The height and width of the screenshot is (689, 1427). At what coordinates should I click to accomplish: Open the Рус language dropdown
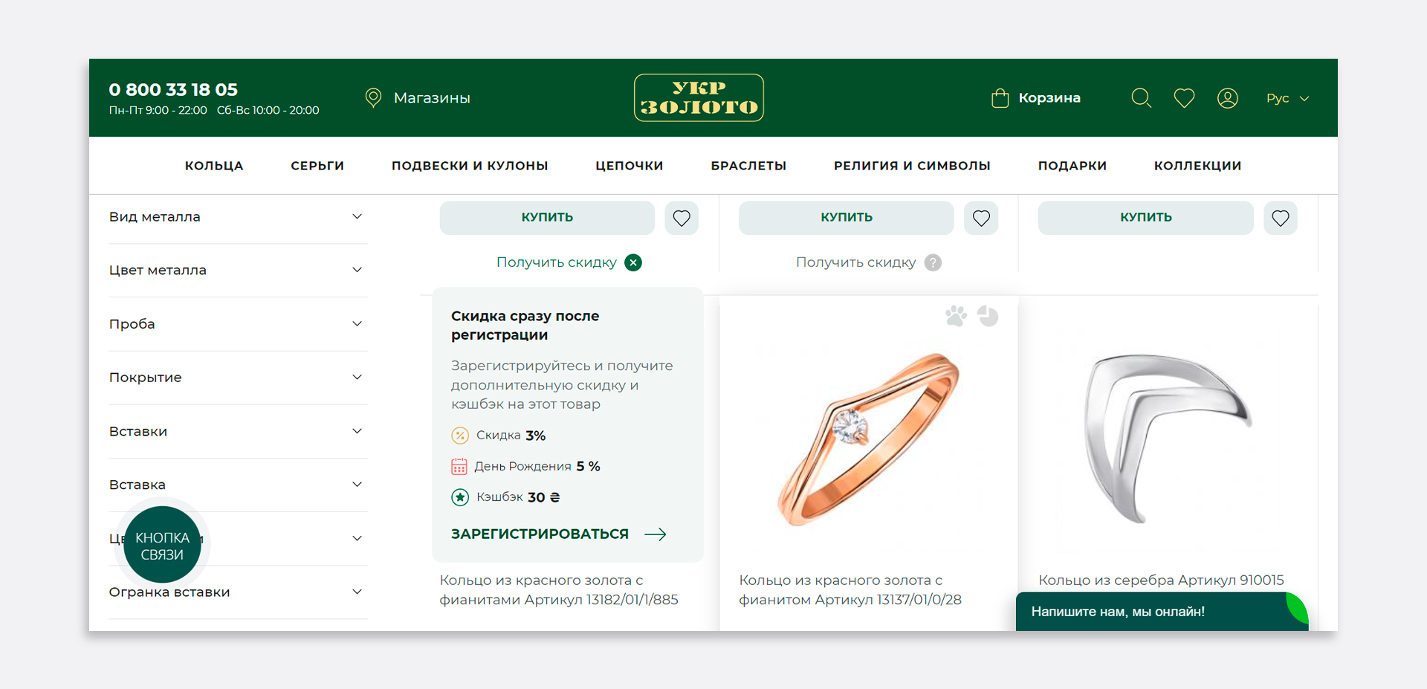(1287, 98)
